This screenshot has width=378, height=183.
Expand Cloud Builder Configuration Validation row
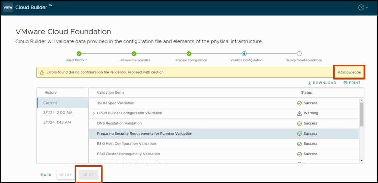94,113
